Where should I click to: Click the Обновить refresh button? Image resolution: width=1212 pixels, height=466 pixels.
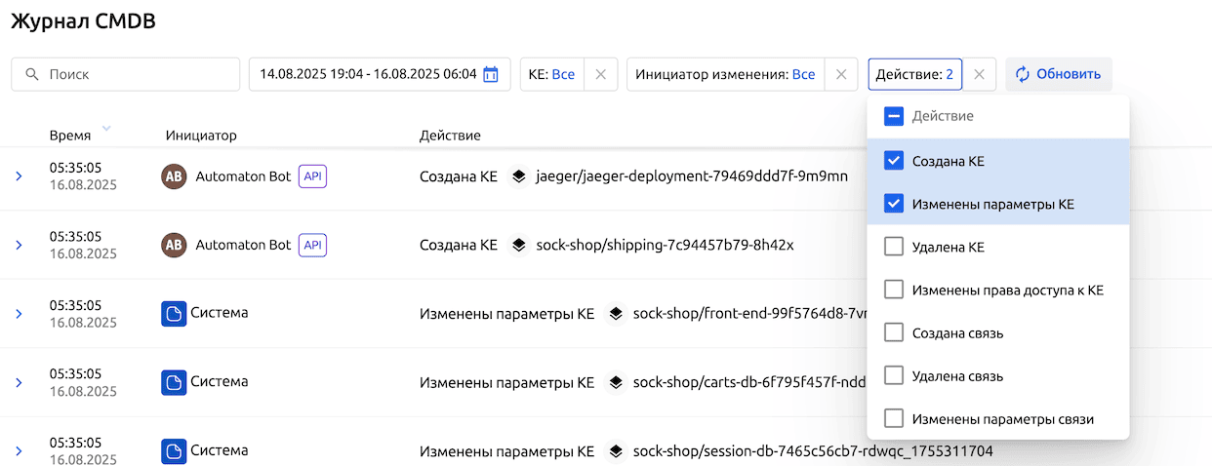(1059, 74)
